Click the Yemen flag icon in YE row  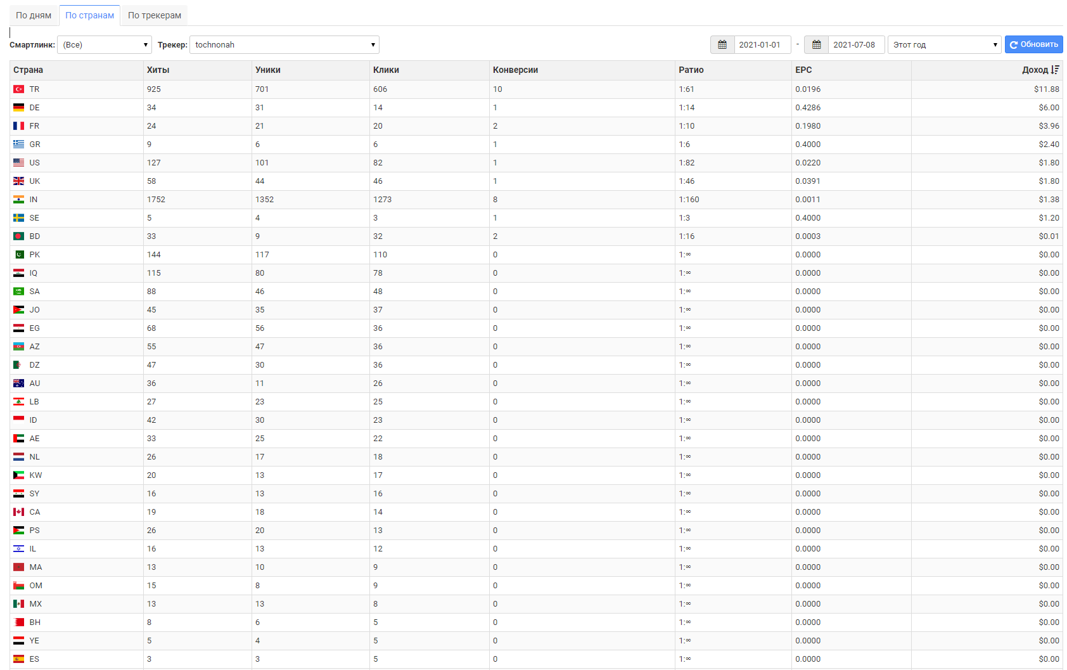click(19, 641)
